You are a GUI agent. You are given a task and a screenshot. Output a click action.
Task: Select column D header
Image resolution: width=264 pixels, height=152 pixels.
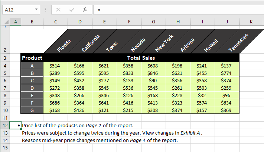tap(80, 22)
